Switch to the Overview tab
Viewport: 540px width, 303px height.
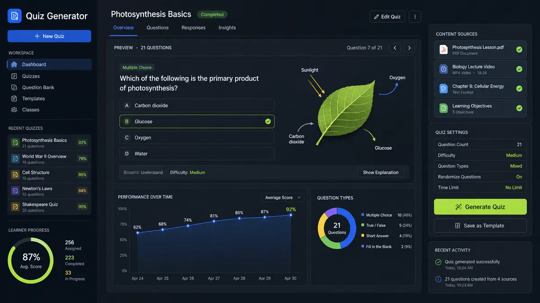click(123, 28)
